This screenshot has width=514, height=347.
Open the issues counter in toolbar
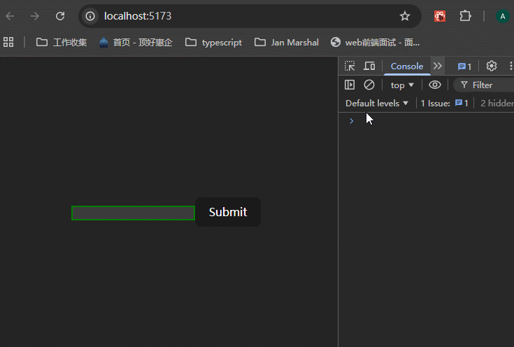[x=464, y=66]
